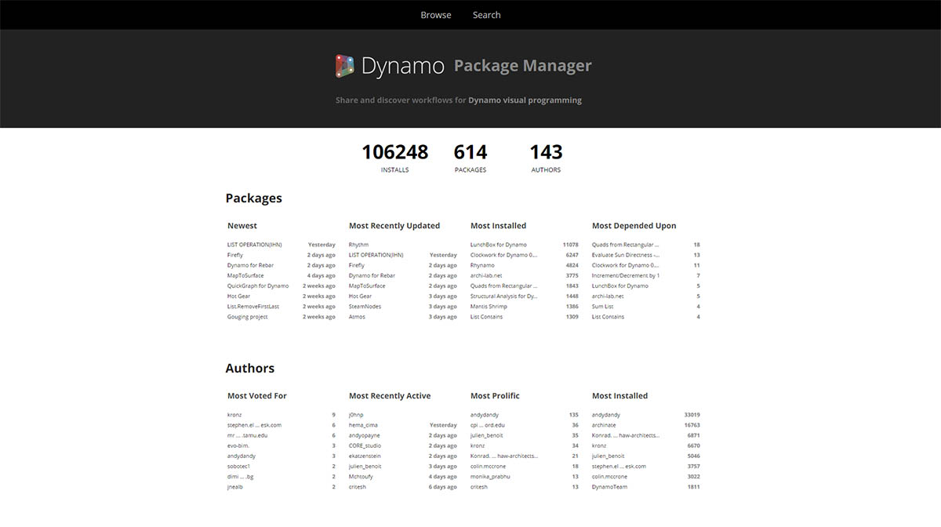This screenshot has height=527, width=941.
Task: Select the Rhythm package link
Action: click(x=358, y=245)
